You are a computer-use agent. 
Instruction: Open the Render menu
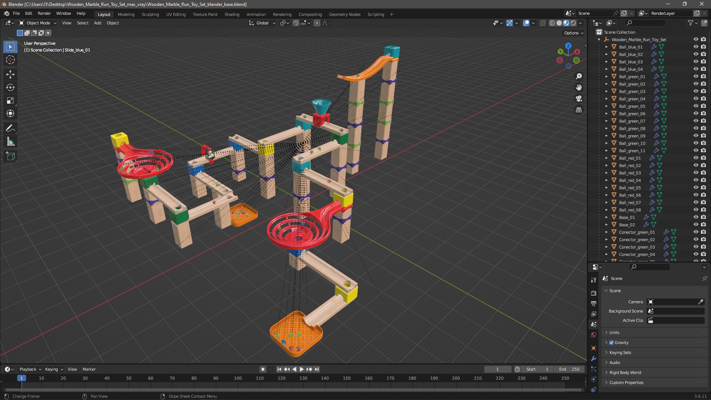(44, 13)
